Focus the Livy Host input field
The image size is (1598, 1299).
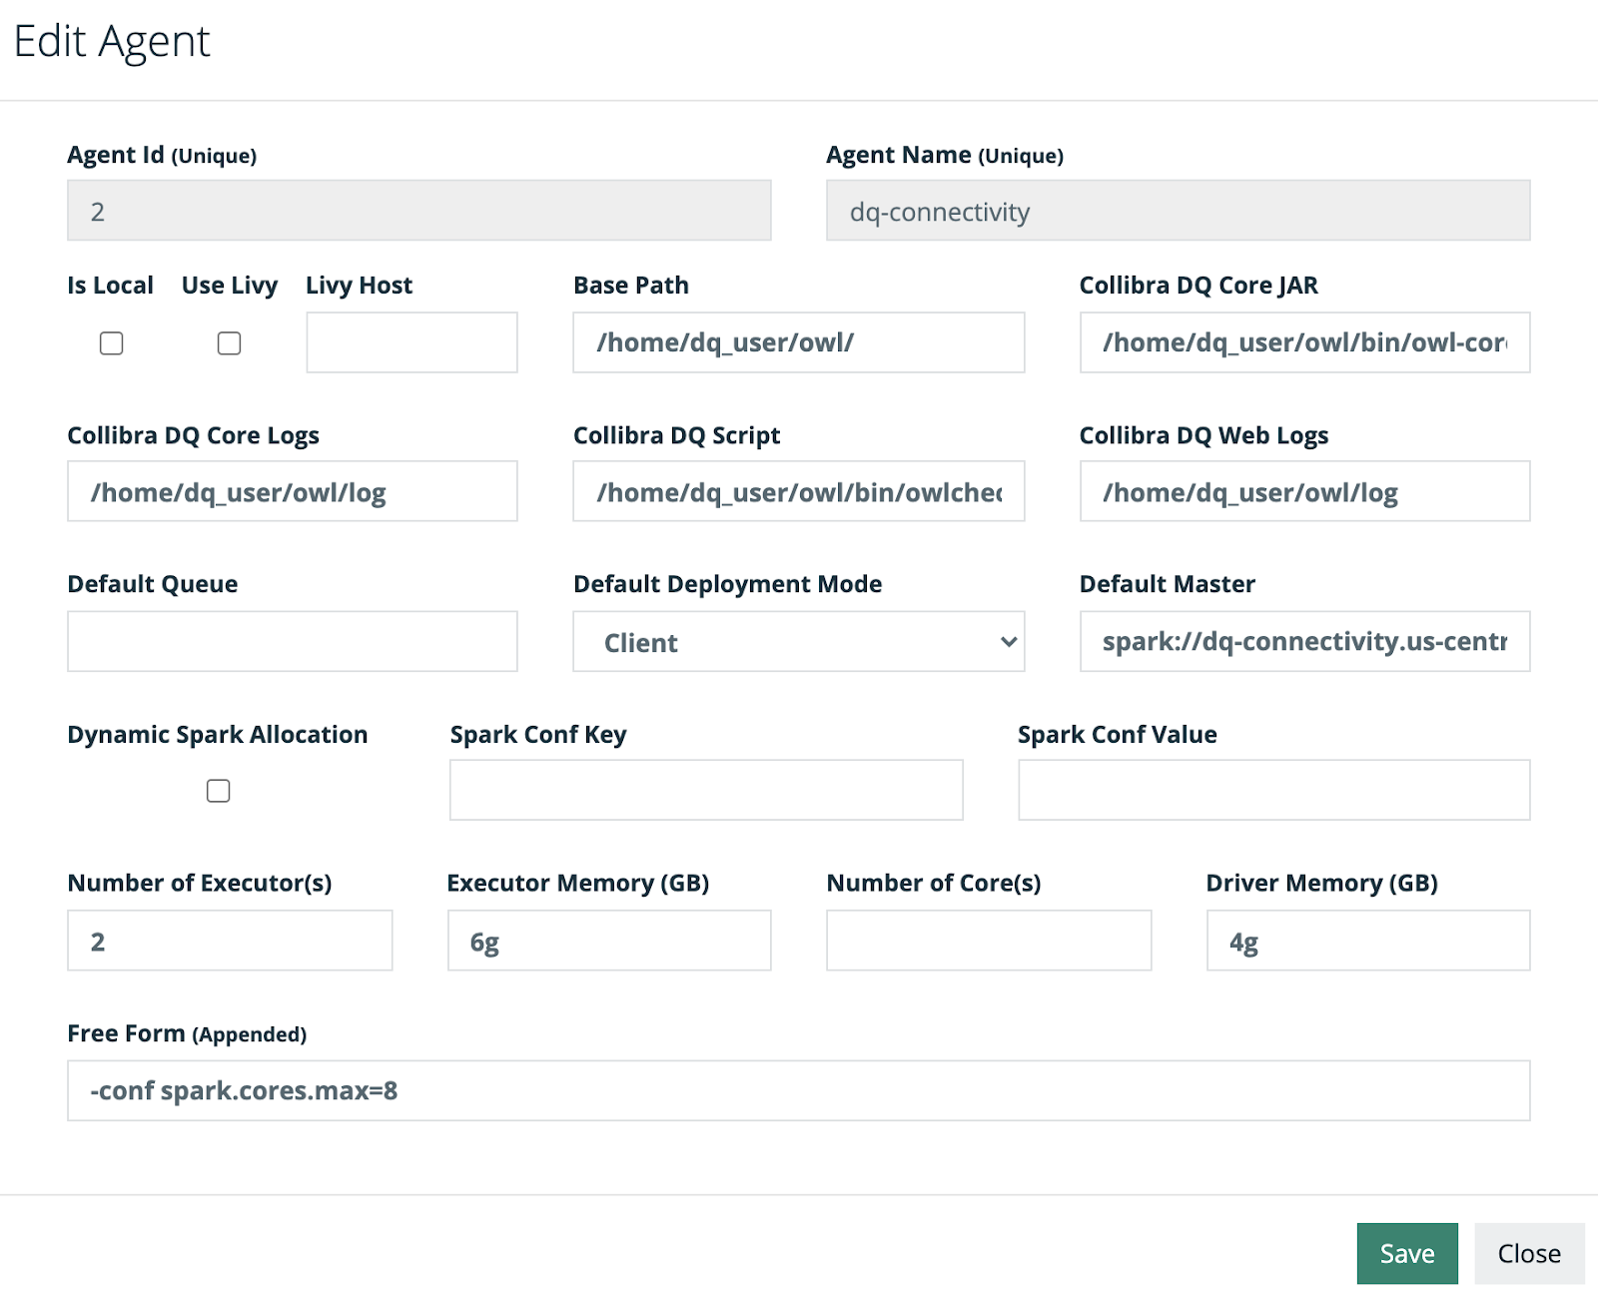pos(411,342)
